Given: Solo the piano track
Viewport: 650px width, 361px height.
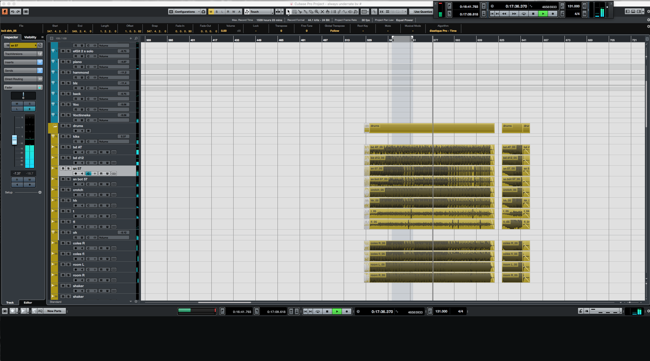Looking at the screenshot, I should pyautogui.click(x=68, y=62).
